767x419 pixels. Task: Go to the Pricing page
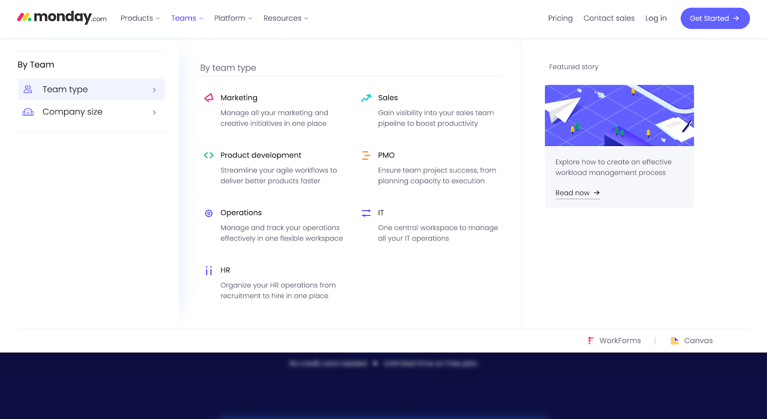560,18
